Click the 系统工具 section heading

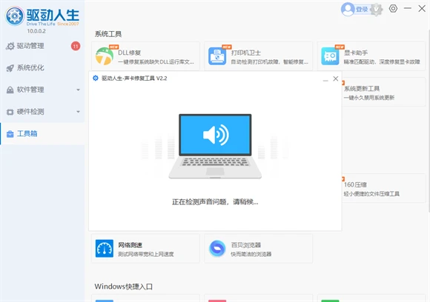[108, 34]
